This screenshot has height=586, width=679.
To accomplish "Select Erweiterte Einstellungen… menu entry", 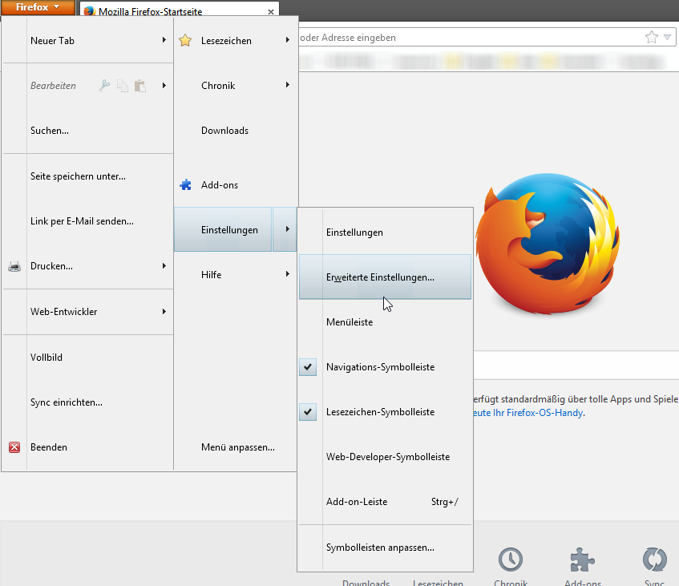I will click(380, 277).
